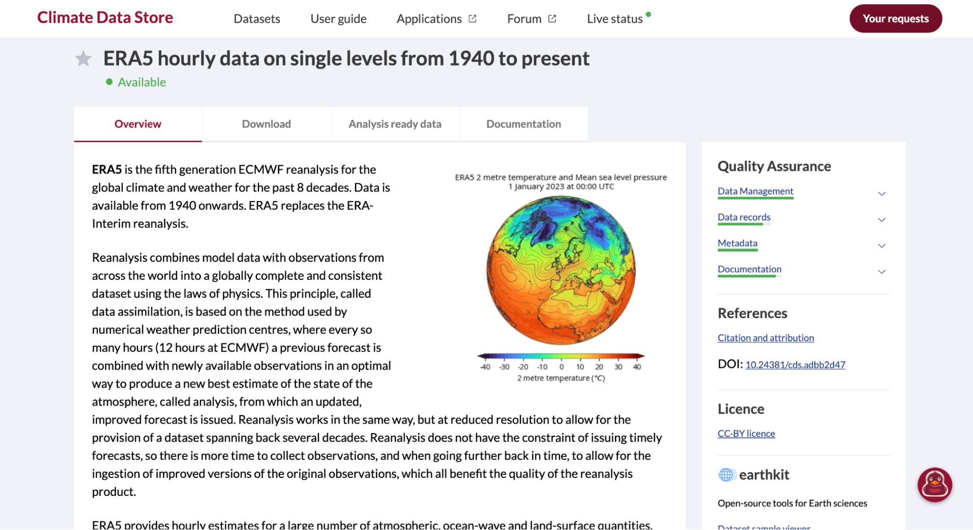Click the Quality Assurance heading

click(774, 166)
